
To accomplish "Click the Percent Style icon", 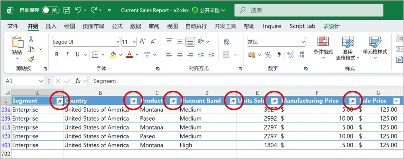I will [268, 54].
